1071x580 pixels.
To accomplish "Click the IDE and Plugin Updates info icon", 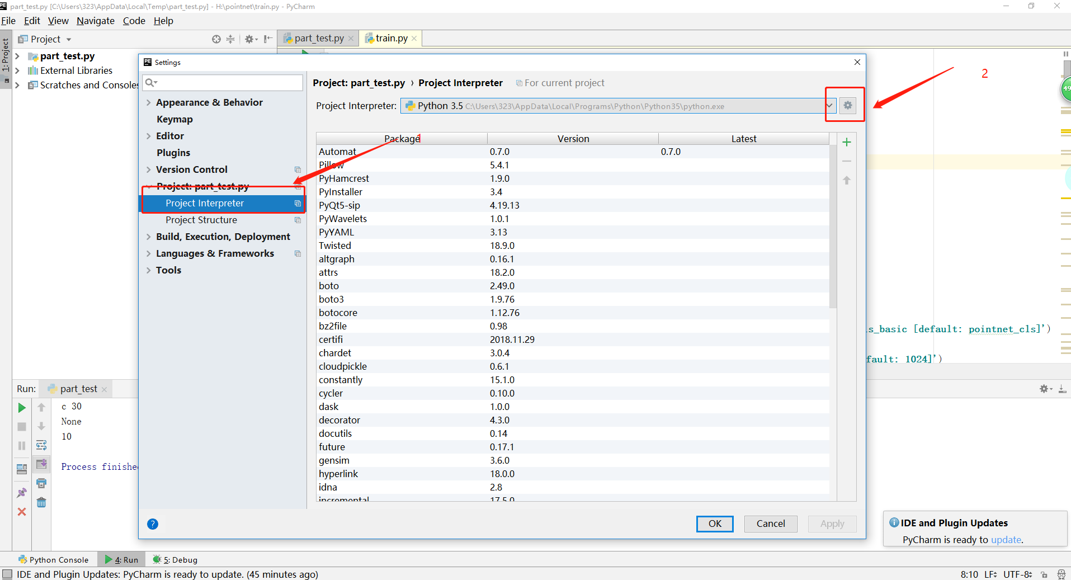I will 894,522.
